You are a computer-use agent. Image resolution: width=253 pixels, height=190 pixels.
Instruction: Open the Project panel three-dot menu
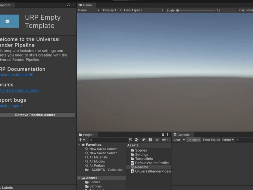point(168,135)
